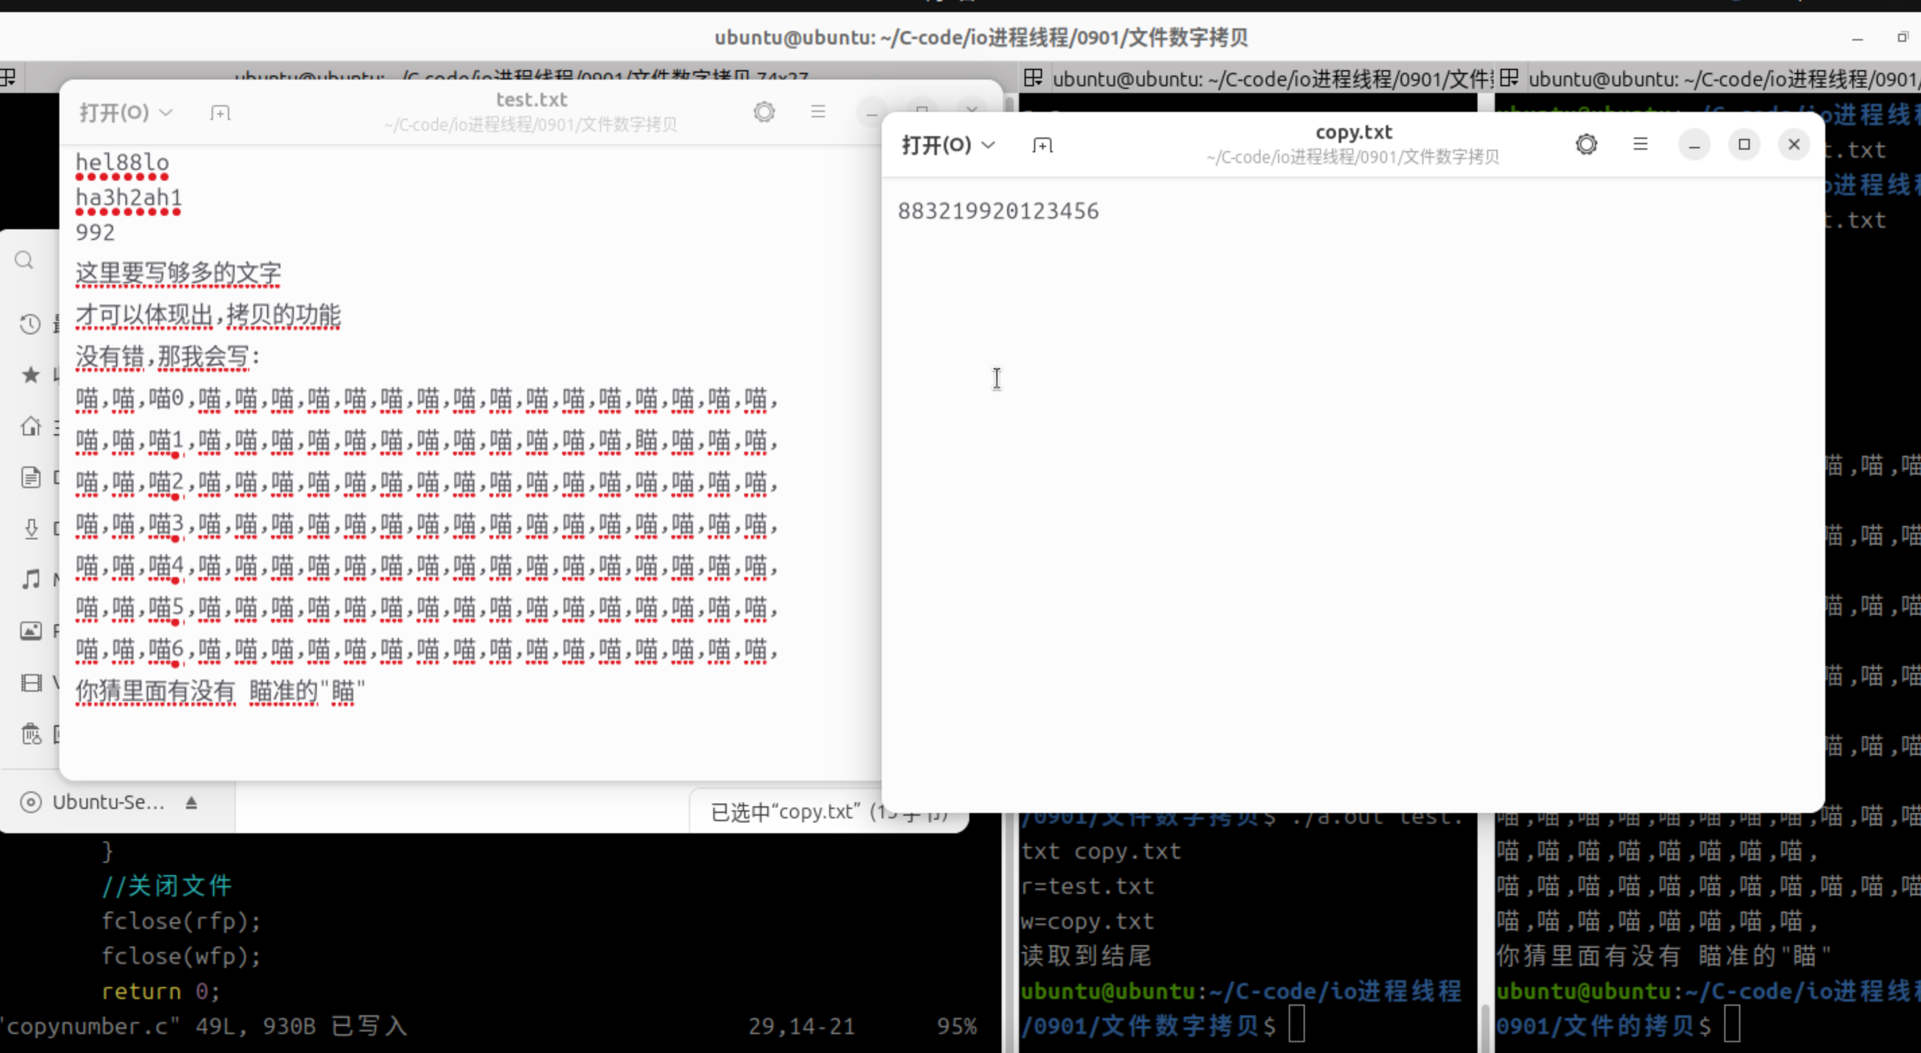Image resolution: width=1921 pixels, height=1053 pixels.
Task: Click the search icon in file manager sidebar
Action: [25, 260]
